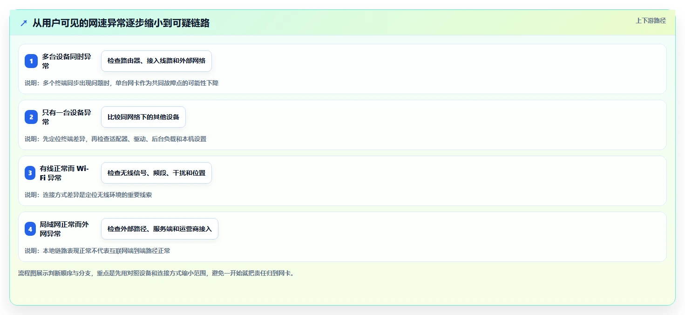Click the heading 从用户可见的网速异常逐步缩小到可疑链路
This screenshot has height=315, width=685.
121,23
